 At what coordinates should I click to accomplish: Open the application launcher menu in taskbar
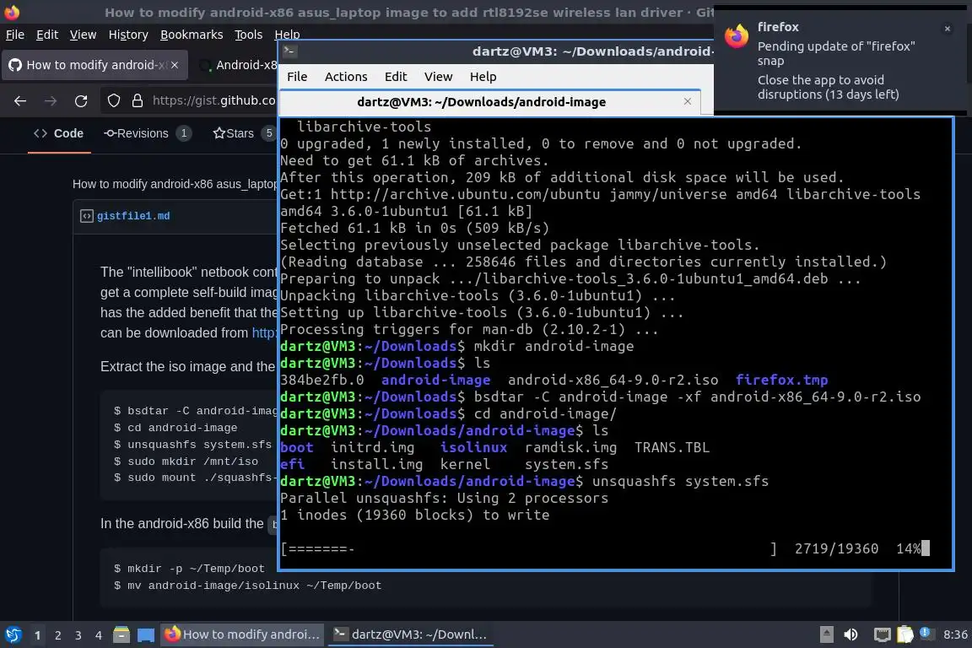pos(13,635)
